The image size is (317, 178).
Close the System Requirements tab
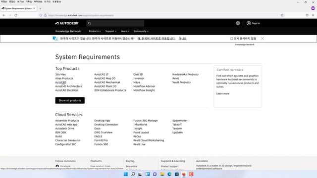coord(34,8)
